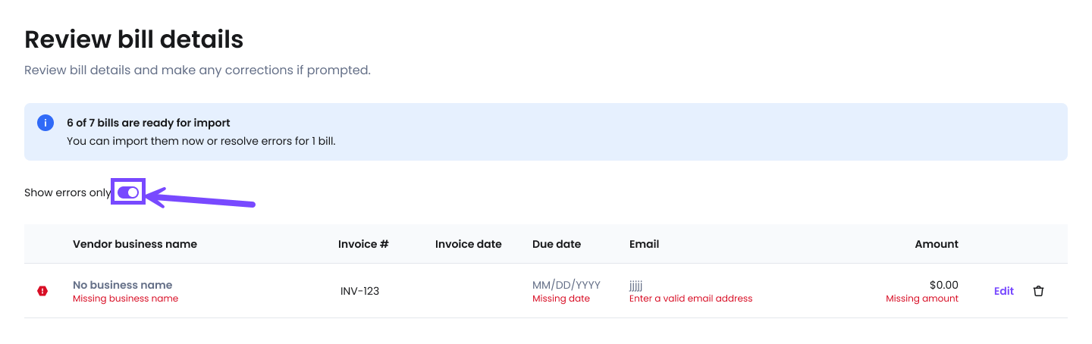Click the invalid email value jjjjj
The image size is (1092, 344).
[635, 285]
